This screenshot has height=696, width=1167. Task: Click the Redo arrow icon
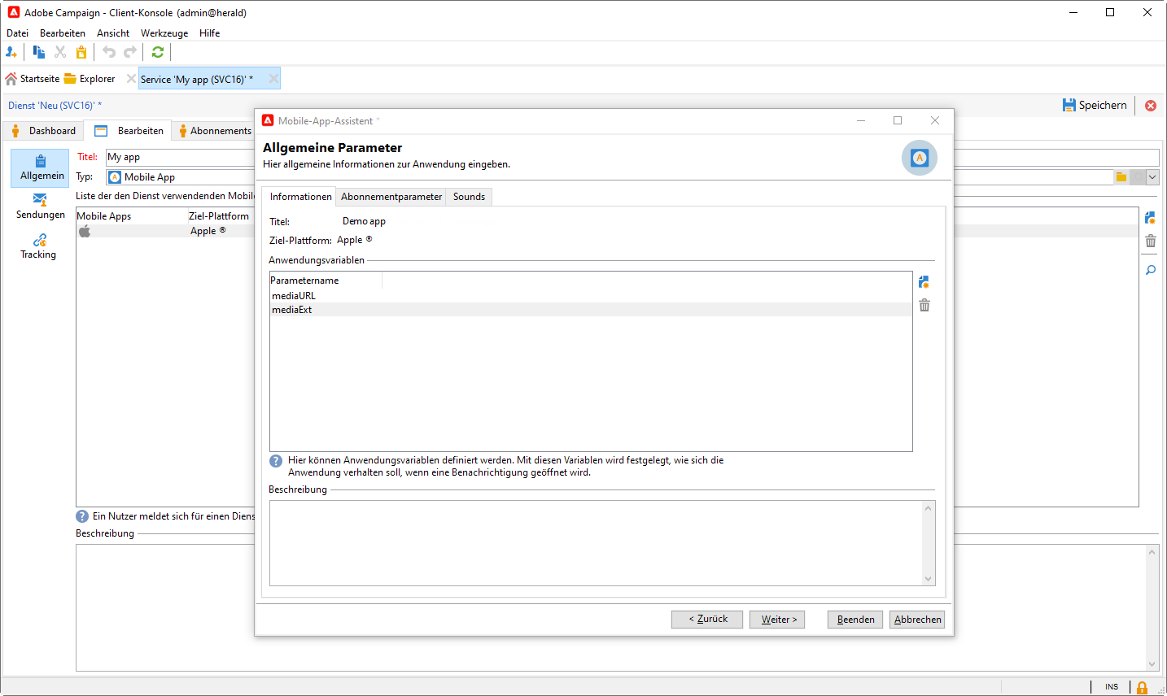(x=130, y=52)
